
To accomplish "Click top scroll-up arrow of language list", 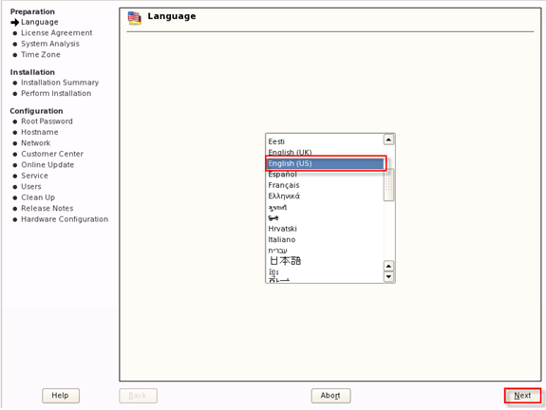I will click(x=388, y=140).
